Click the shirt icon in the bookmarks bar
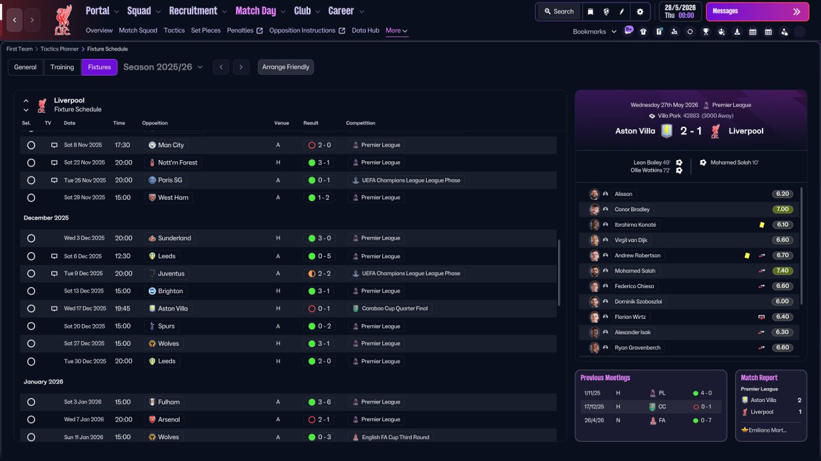This screenshot has width=821, height=461. coord(643,31)
